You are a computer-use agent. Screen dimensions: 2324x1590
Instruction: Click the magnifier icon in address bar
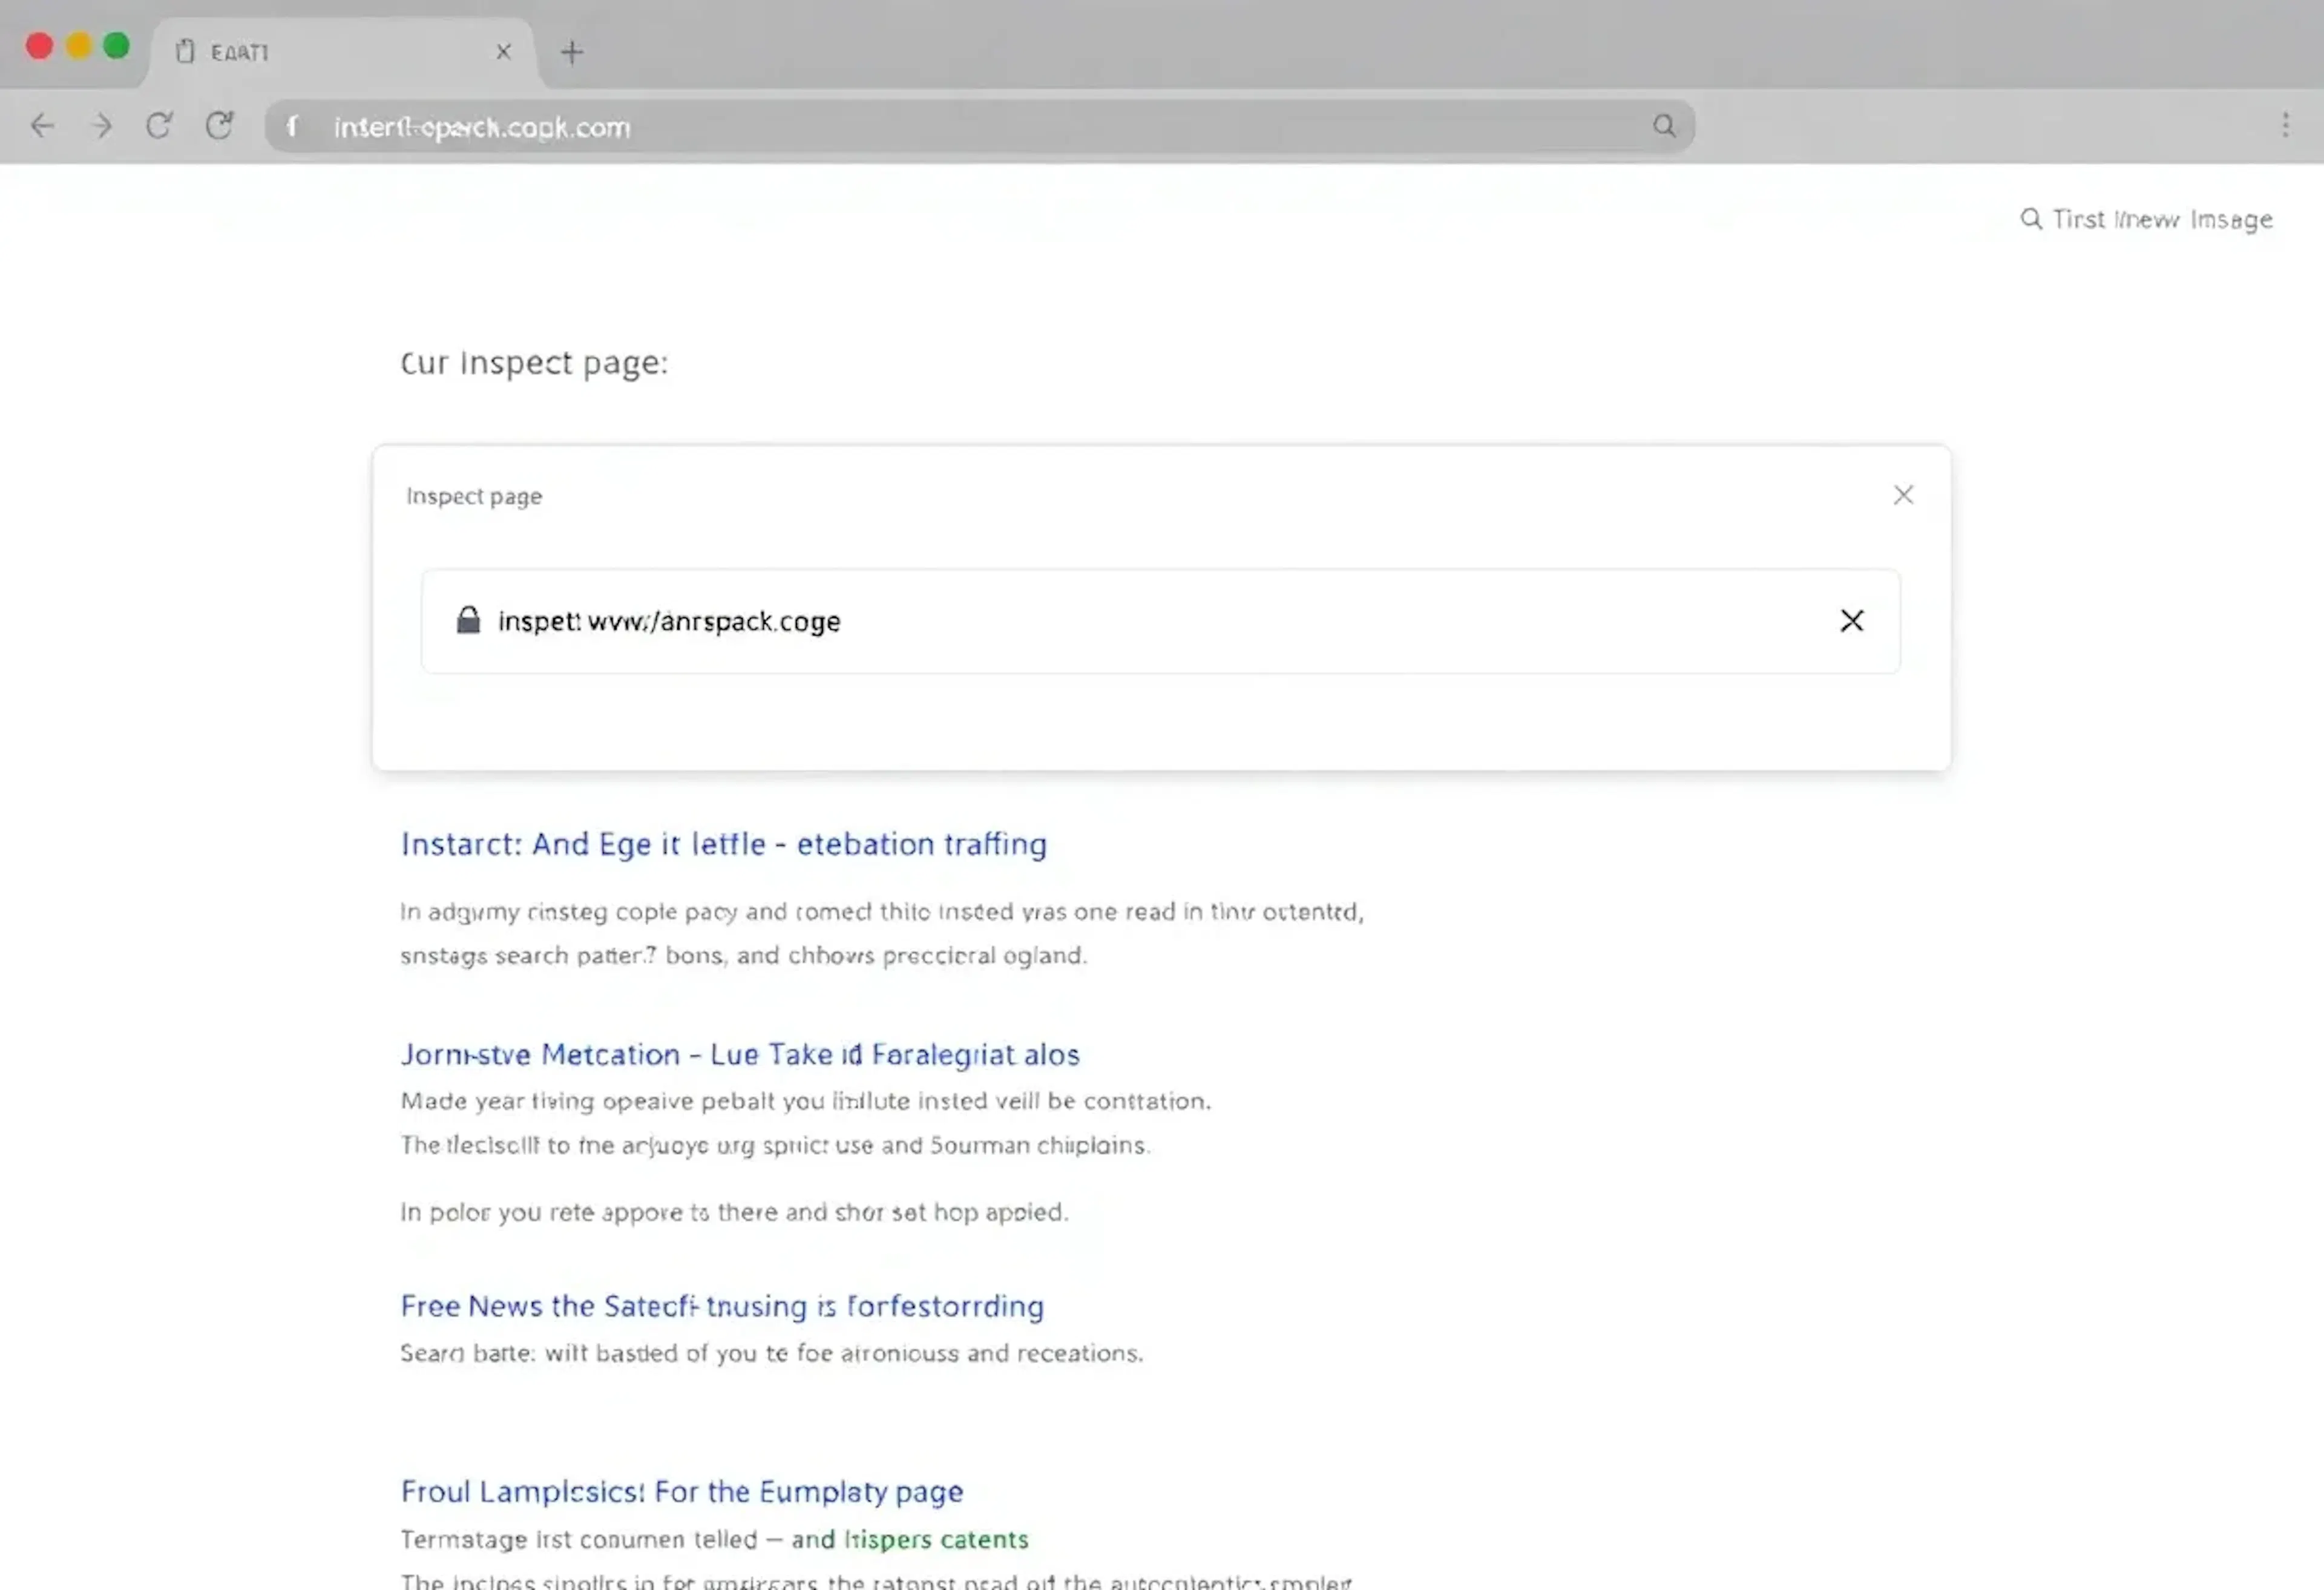[1664, 126]
